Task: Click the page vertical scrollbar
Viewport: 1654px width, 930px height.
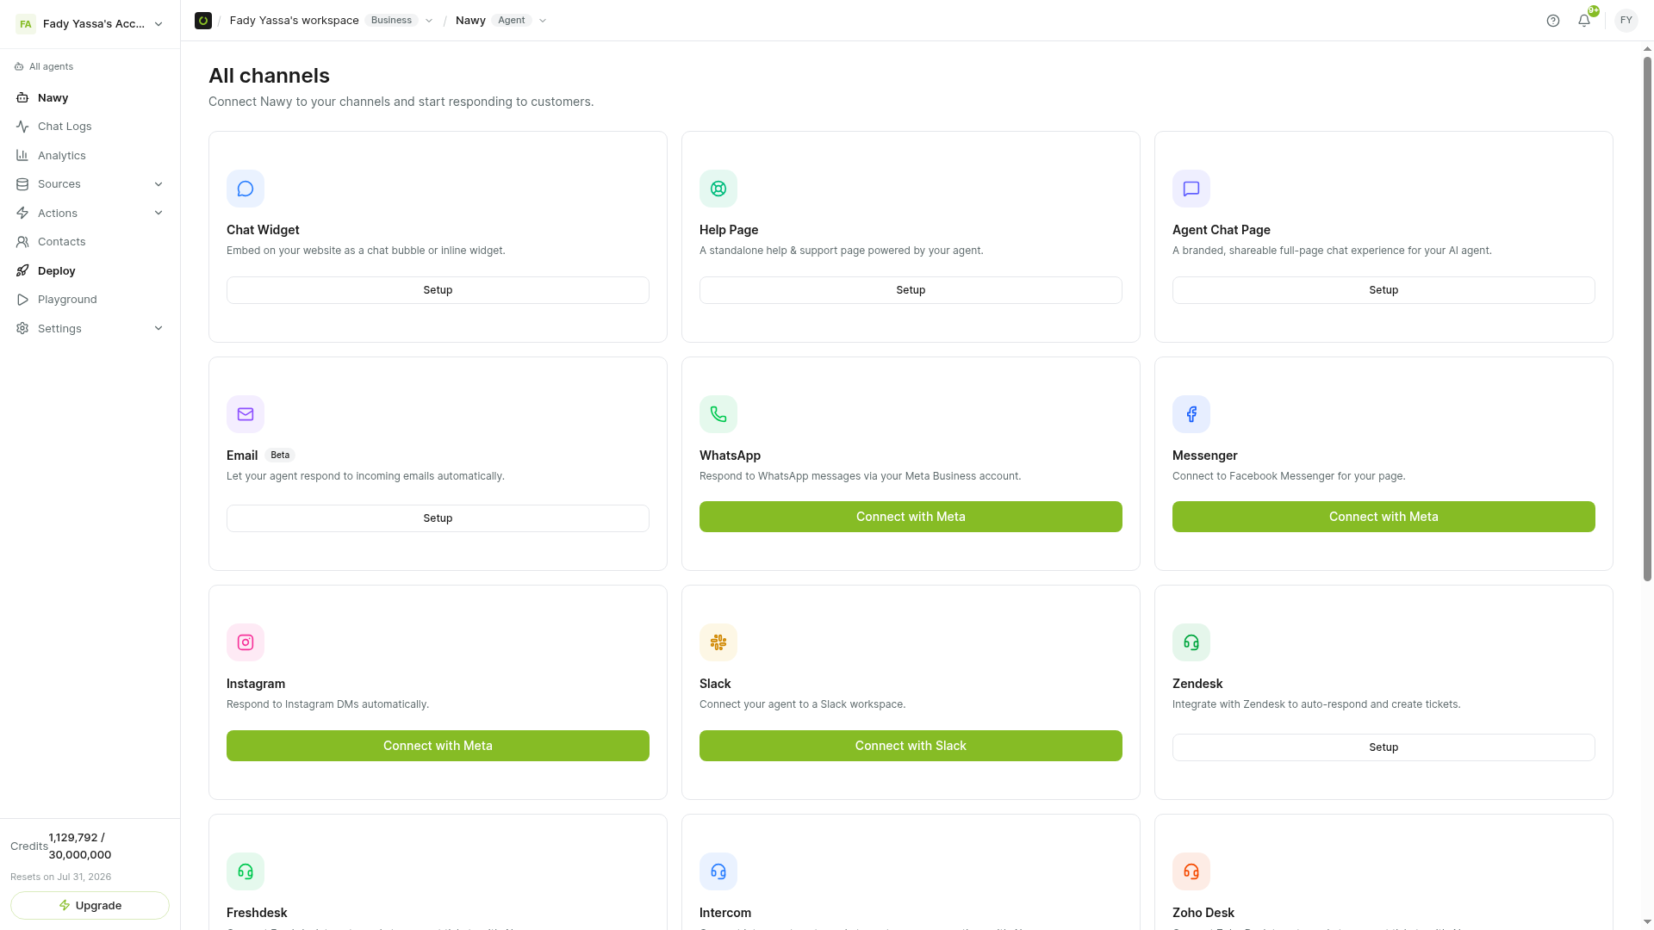Action: pos(1647,319)
